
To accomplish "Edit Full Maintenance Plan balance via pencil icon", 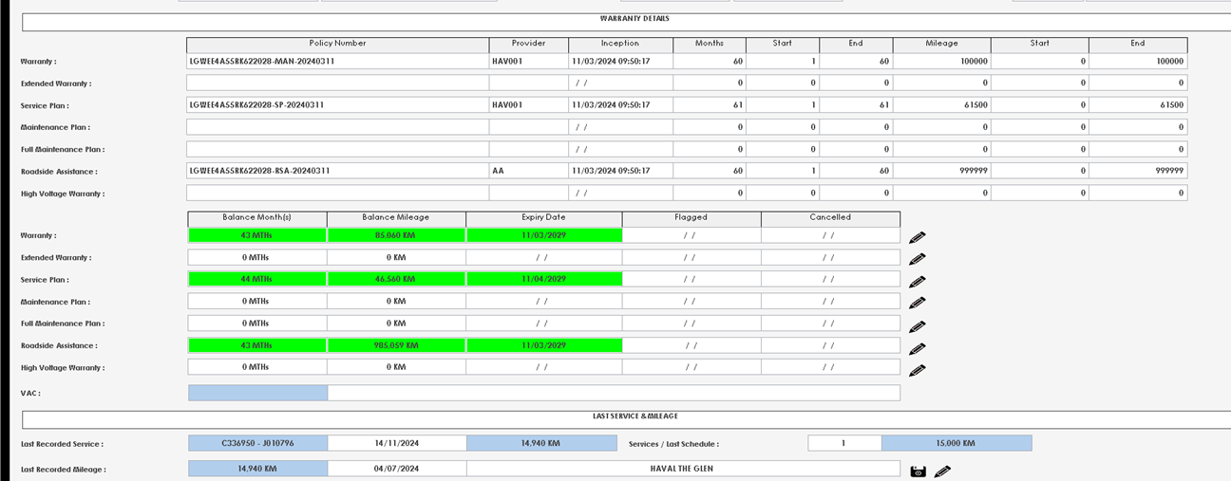I will [917, 326].
